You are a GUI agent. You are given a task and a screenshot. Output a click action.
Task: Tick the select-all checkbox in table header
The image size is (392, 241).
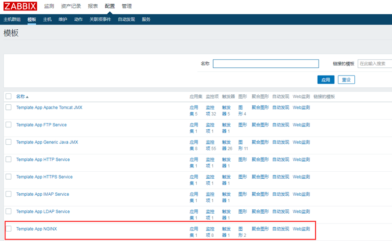8,96
